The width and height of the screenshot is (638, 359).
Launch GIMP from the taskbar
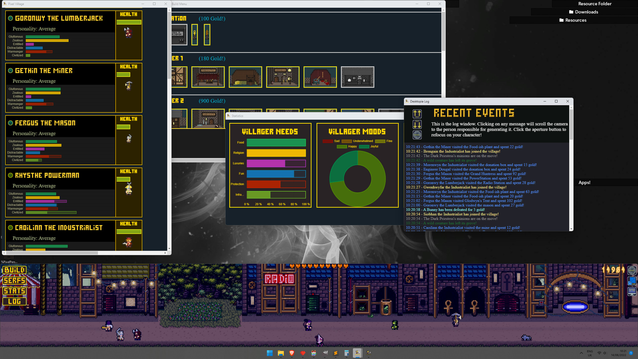[x=326, y=353]
